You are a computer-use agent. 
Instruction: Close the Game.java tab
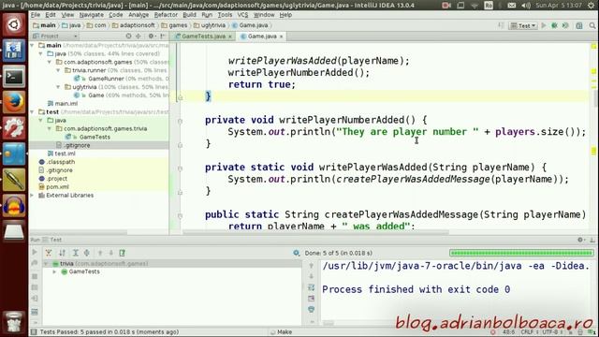[x=281, y=37]
